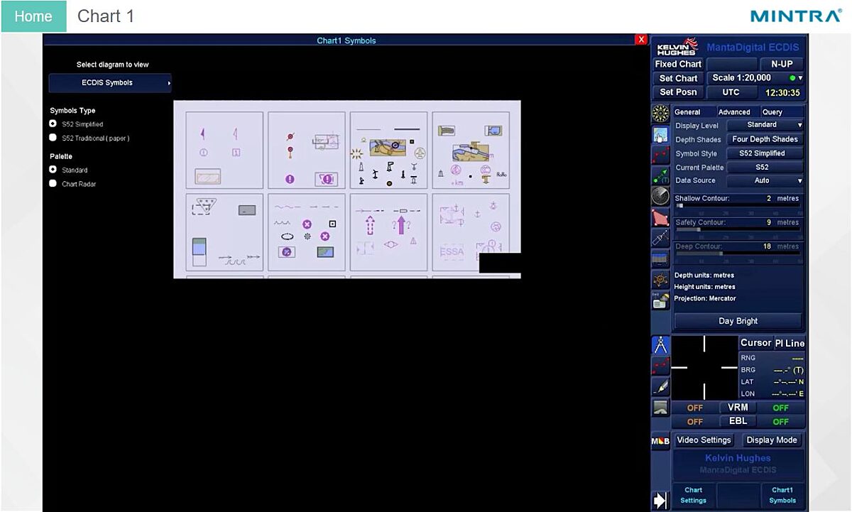Open the Chart Settings bottom tab
Screen dimensions: 852x512
tap(694, 495)
